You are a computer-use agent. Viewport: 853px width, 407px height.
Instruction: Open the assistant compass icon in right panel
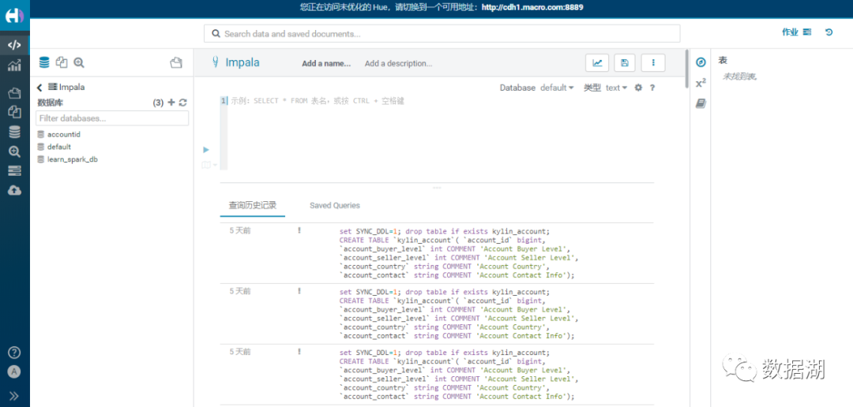tap(701, 62)
